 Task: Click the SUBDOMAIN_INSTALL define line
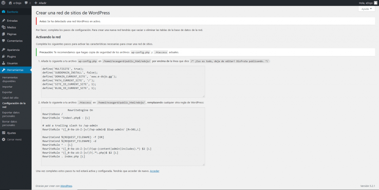[x=70, y=72]
